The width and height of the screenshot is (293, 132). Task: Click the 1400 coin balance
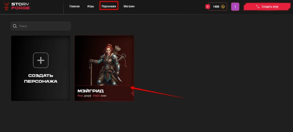pos(216,7)
